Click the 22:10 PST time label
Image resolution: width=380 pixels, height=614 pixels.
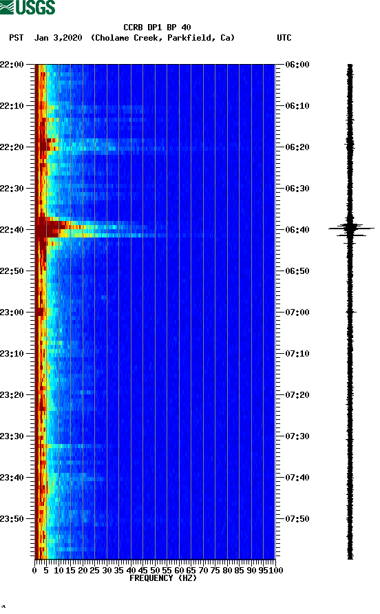pos(12,106)
